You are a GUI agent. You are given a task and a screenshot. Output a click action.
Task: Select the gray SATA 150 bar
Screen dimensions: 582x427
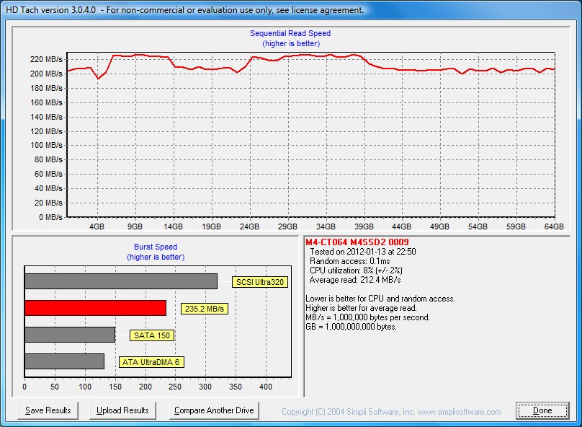(x=70, y=335)
